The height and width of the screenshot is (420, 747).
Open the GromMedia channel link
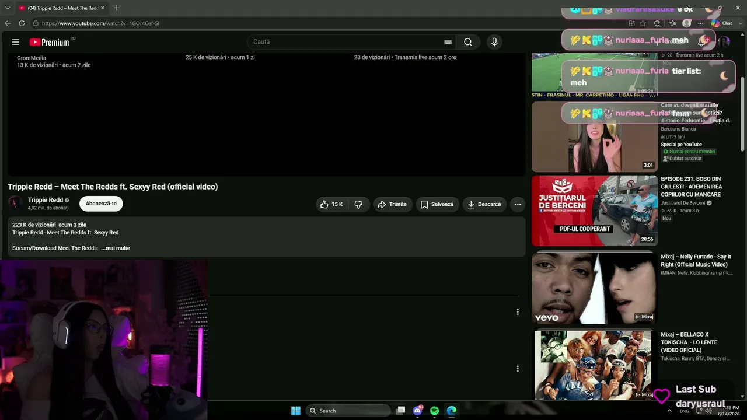pyautogui.click(x=32, y=58)
